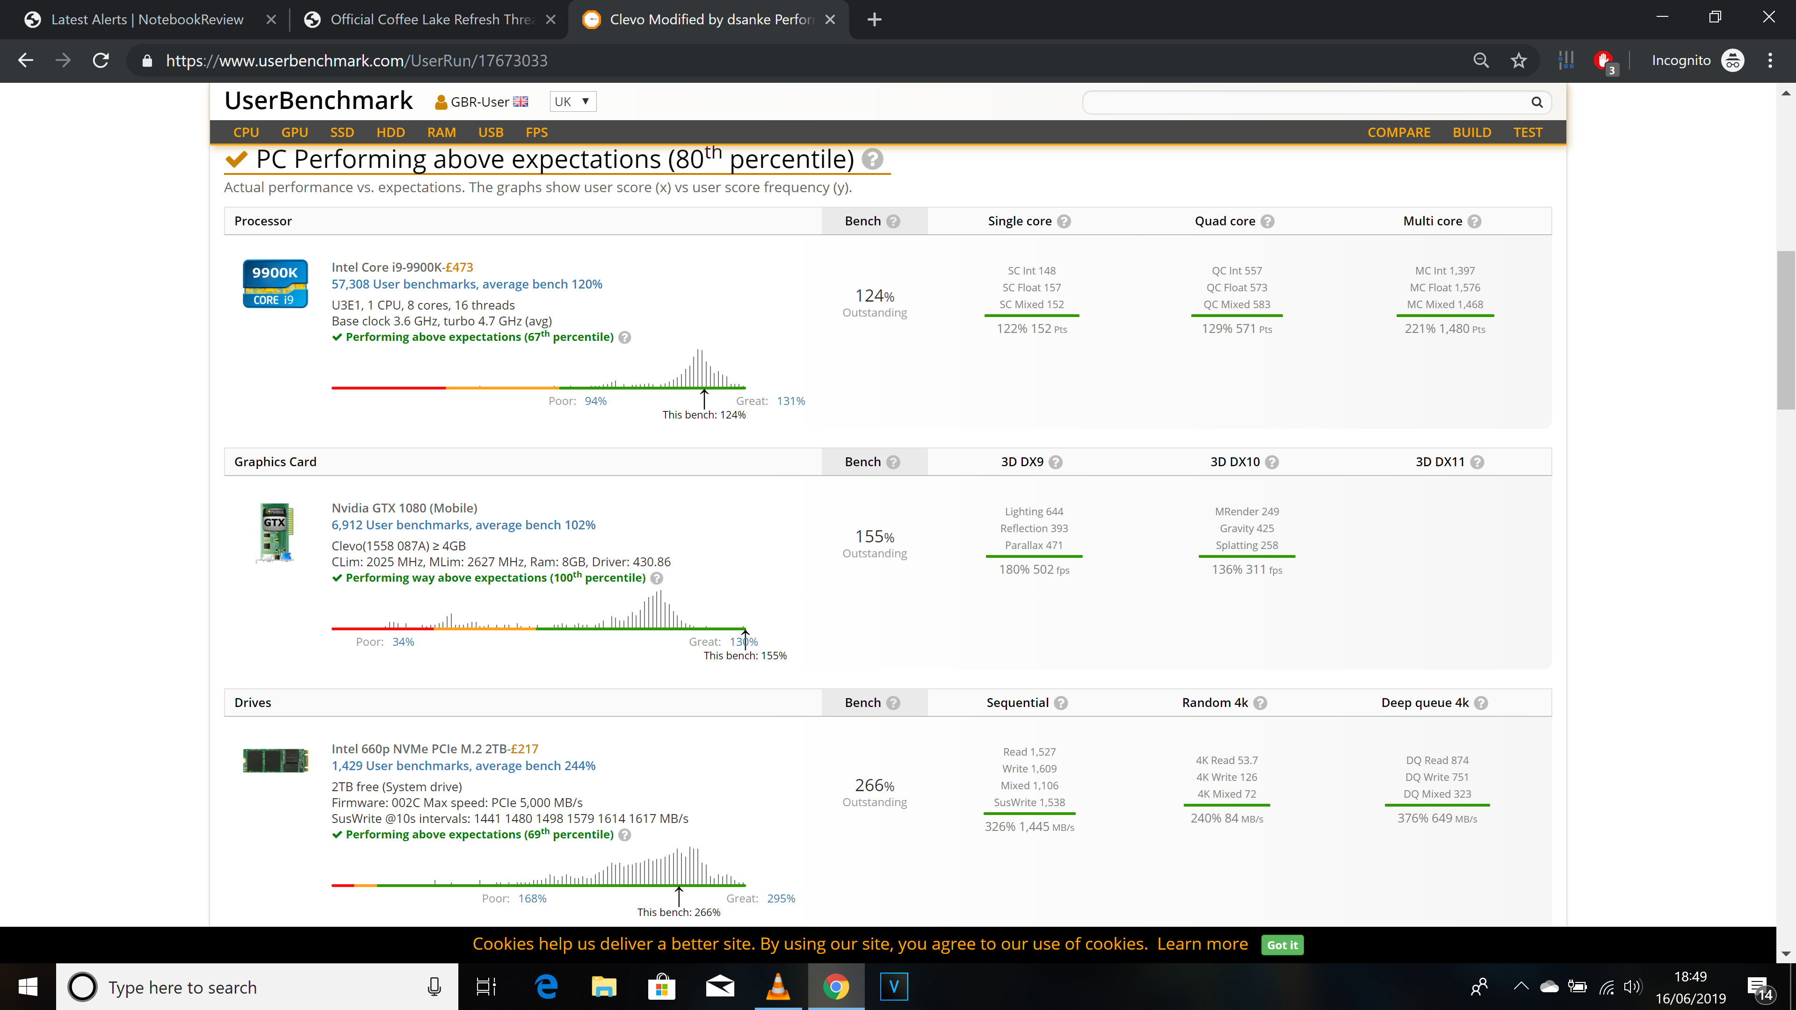Viewport: 1796px width, 1010px height.
Task: Click the page vertical scrollbar thumb
Action: click(1786, 330)
